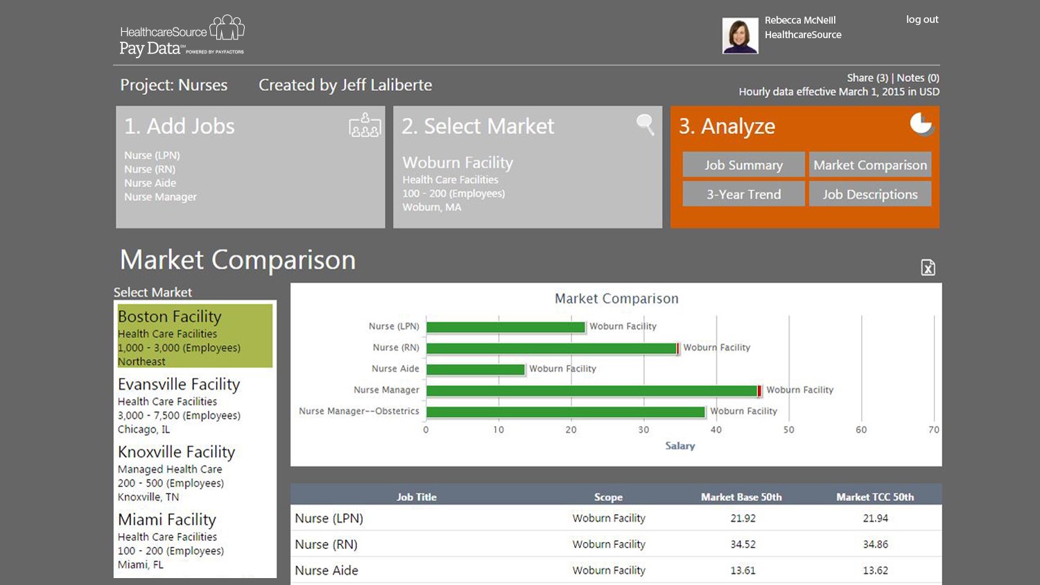Select Boston Facility market
Image resolution: width=1040 pixels, height=585 pixels.
[x=195, y=337]
